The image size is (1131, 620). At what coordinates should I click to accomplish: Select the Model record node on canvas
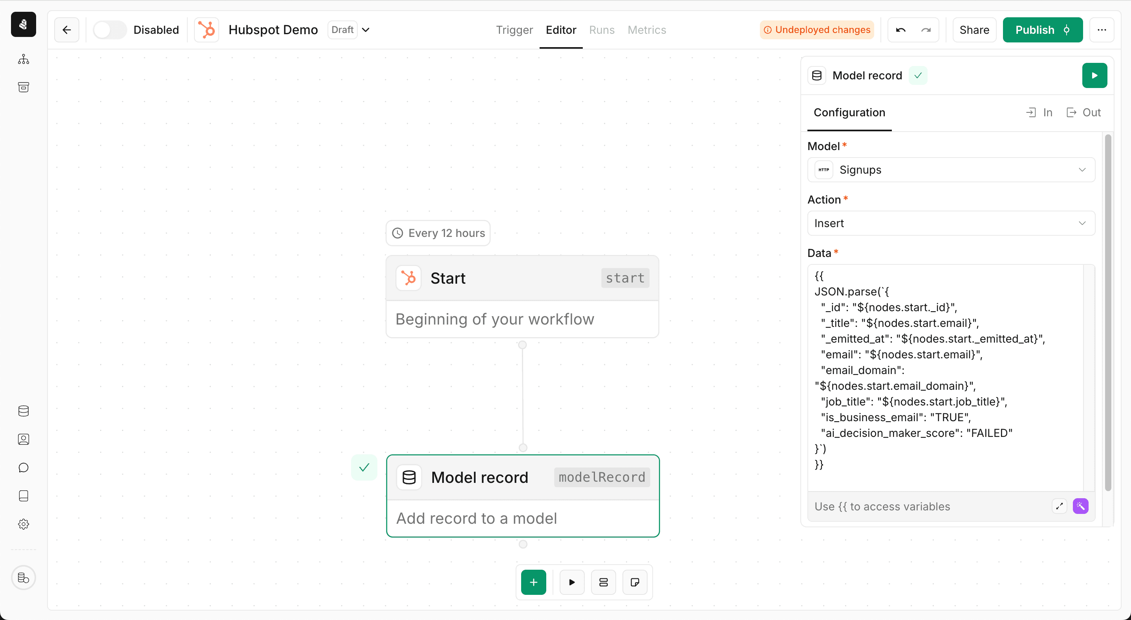point(523,496)
